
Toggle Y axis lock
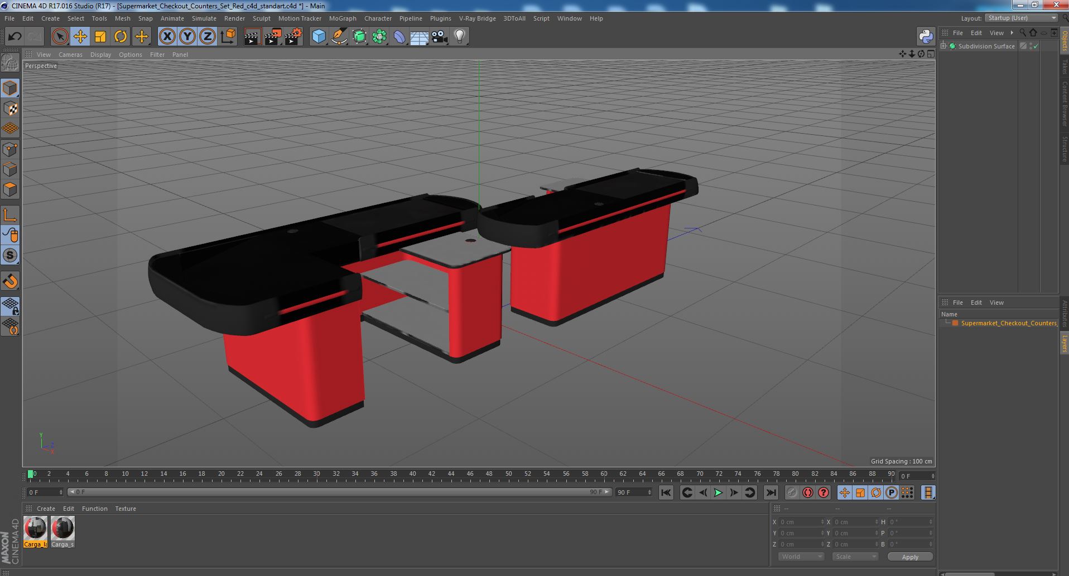click(187, 37)
